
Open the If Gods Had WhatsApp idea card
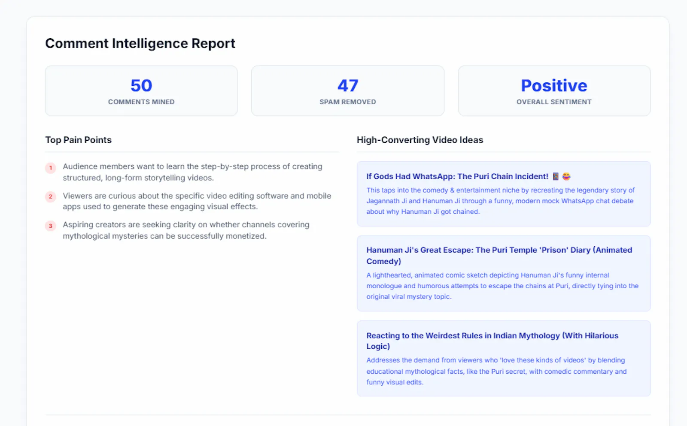tap(504, 193)
